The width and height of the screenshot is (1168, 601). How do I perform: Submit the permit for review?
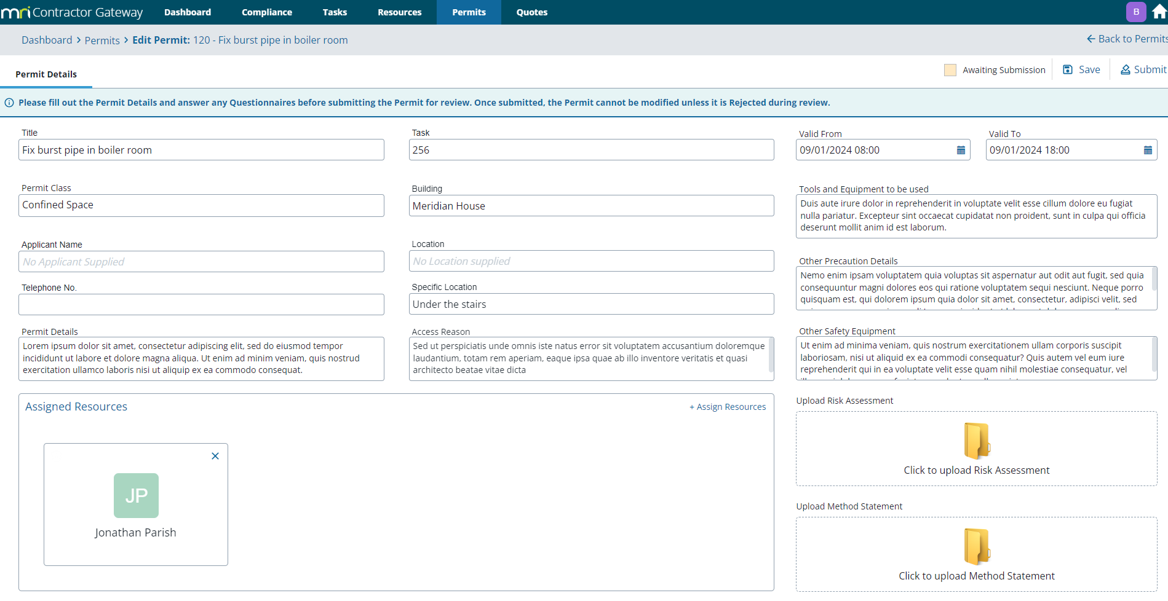1143,70
